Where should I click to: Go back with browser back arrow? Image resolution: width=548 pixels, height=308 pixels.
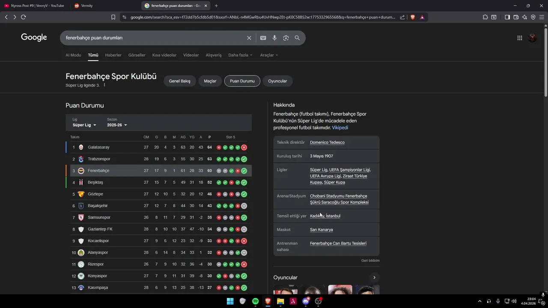pyautogui.click(x=6, y=17)
